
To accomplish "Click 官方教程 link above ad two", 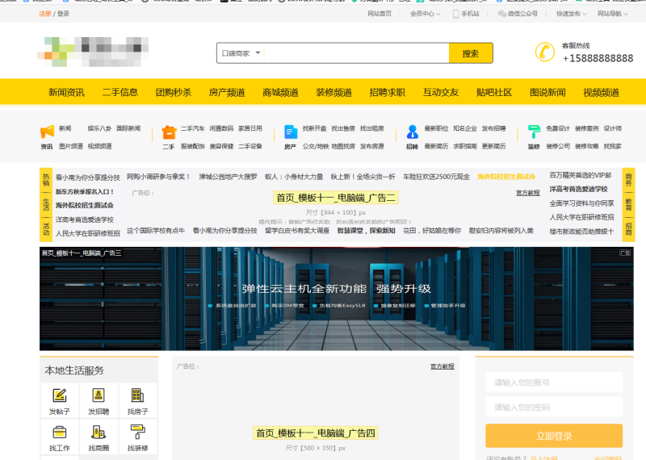I will click(528, 193).
